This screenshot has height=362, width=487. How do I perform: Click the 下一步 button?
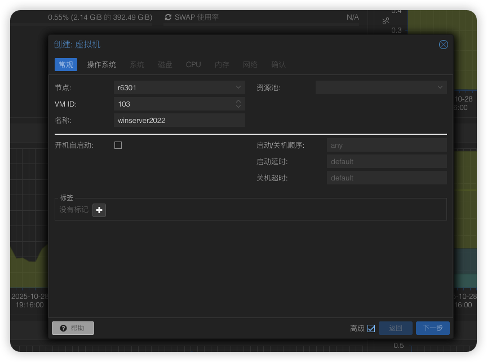click(x=432, y=328)
